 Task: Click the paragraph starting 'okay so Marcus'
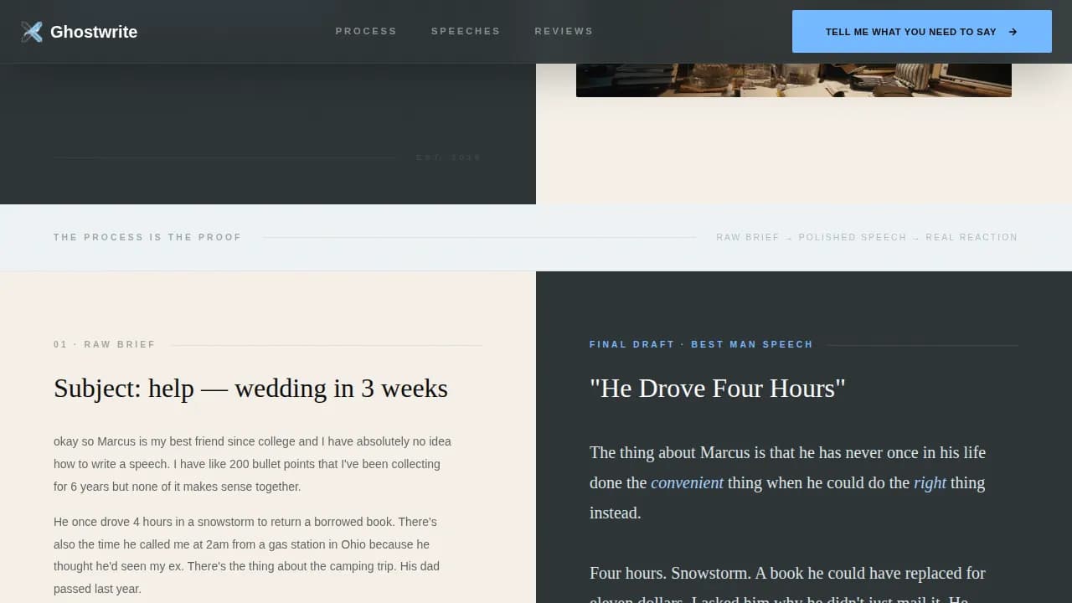pos(253,464)
